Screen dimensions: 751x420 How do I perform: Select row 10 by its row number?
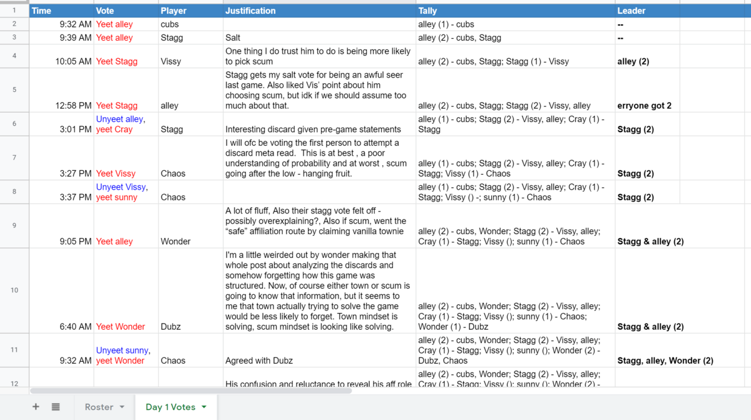click(14, 290)
